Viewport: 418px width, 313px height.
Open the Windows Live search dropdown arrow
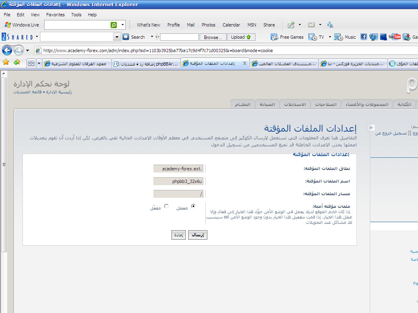[x=122, y=25]
